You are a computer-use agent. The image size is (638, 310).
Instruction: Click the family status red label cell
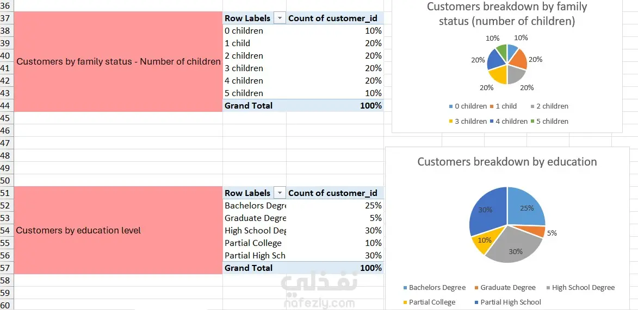click(118, 62)
